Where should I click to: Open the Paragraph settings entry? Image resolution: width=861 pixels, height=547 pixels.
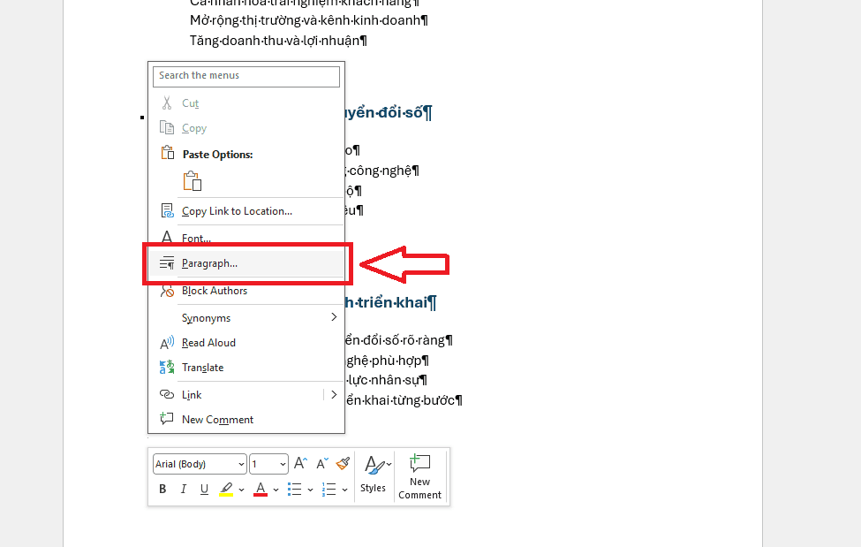point(246,263)
